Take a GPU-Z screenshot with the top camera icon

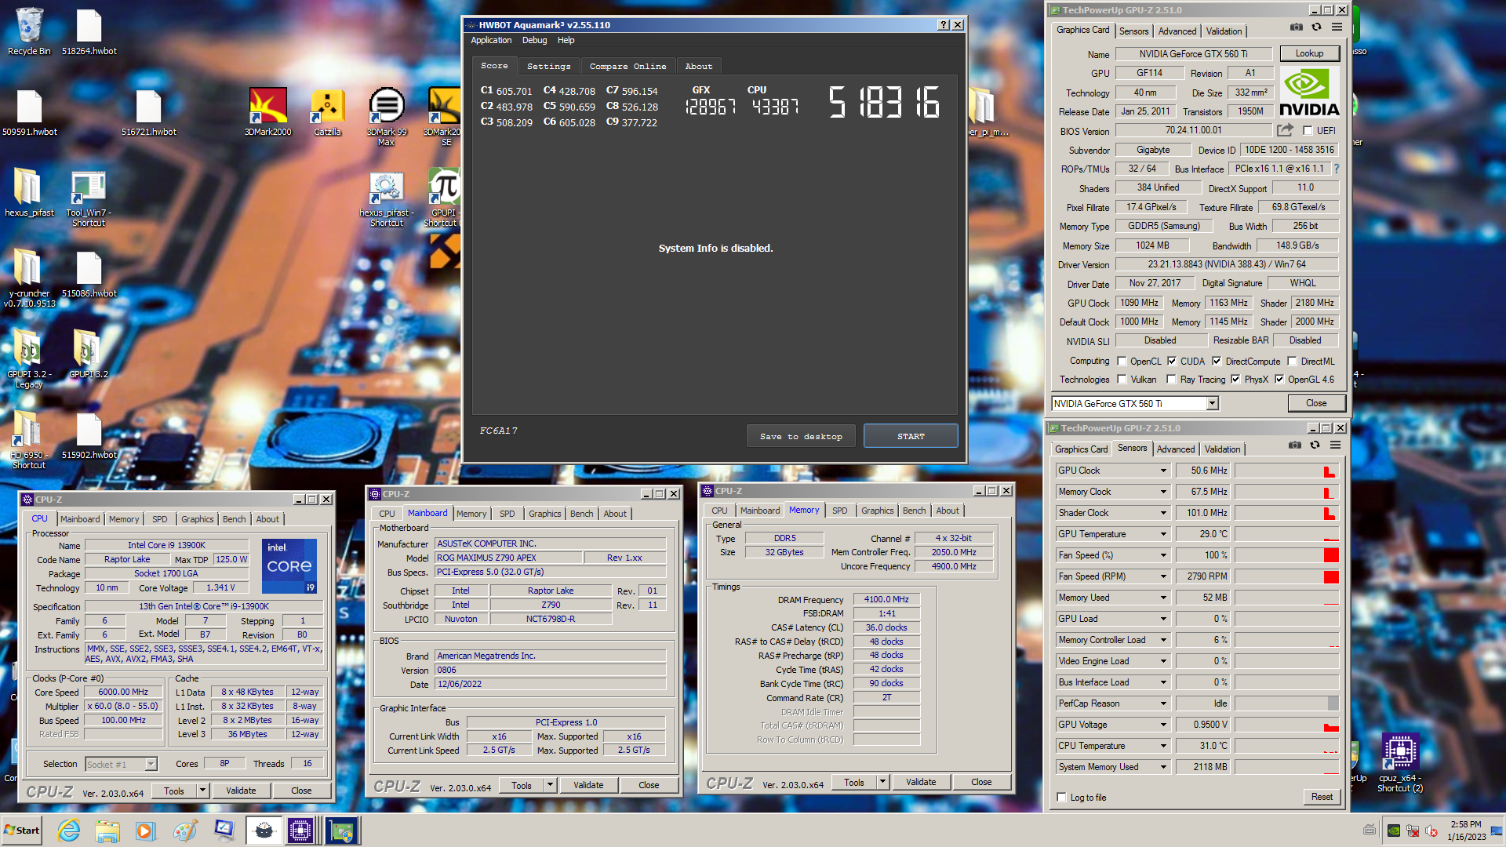click(1296, 27)
